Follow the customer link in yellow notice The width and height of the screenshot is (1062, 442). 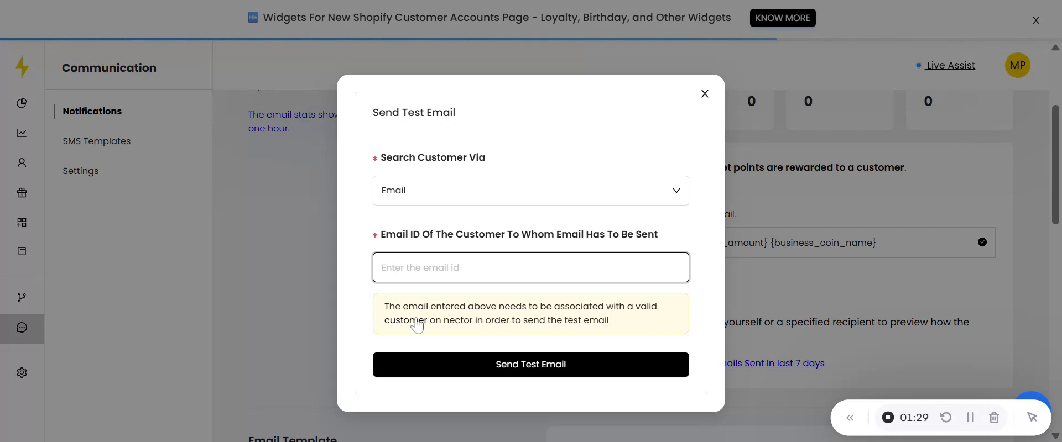(405, 320)
